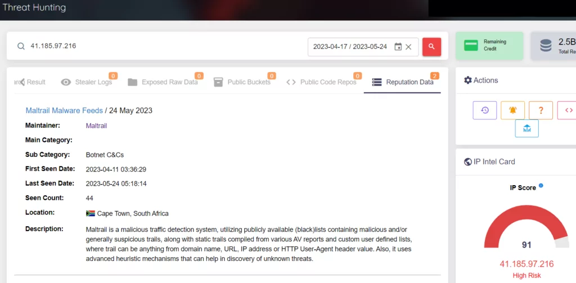Click the archive icon on Public Buckets
Screen dimensions: 576x283
click(218, 82)
